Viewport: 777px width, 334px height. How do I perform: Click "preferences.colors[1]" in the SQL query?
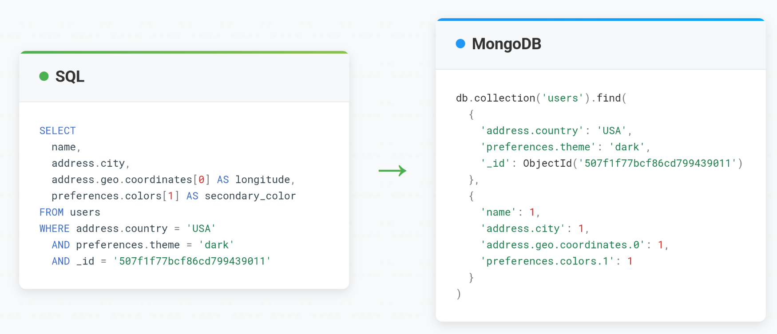(115, 196)
